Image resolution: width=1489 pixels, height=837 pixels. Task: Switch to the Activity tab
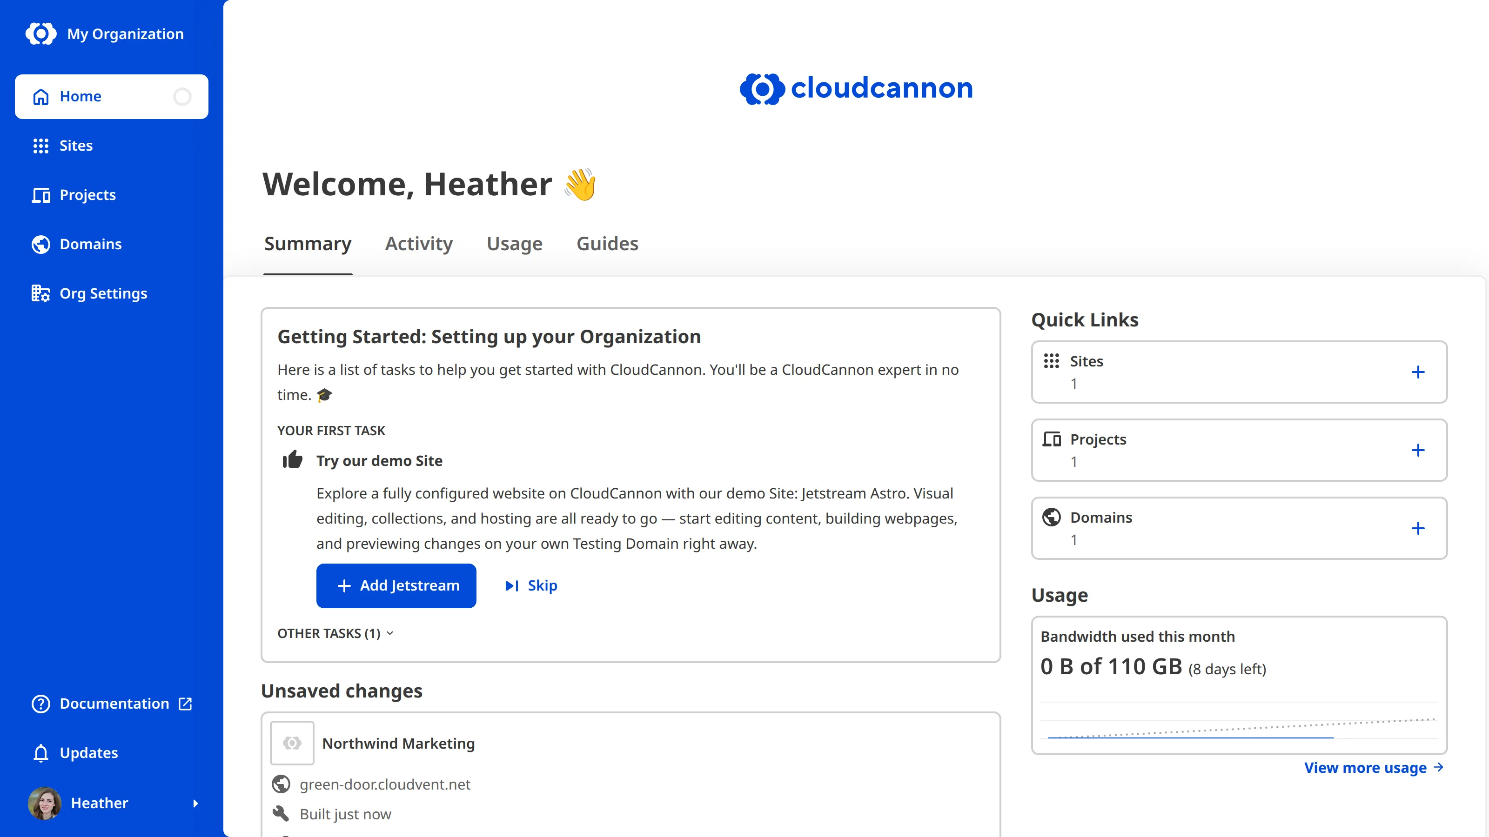click(x=418, y=244)
